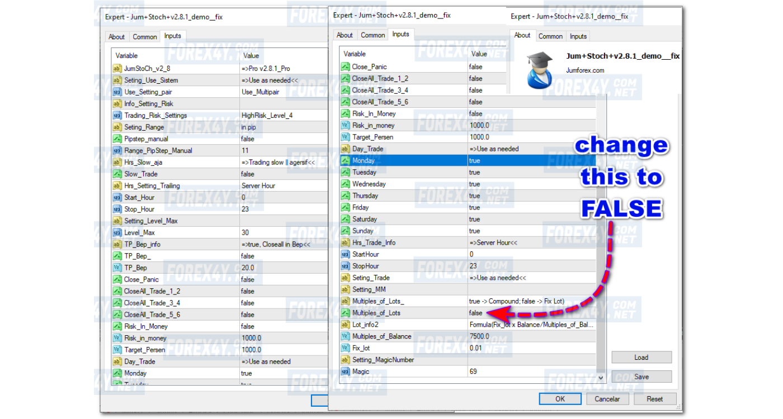Switch to Inputs tab in the rightmost dialog

[x=578, y=36]
